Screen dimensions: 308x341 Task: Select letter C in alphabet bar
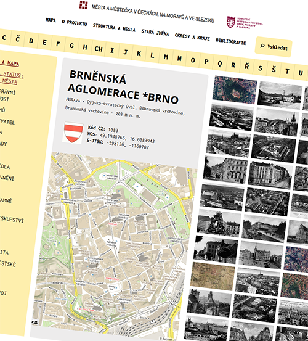click(4, 38)
